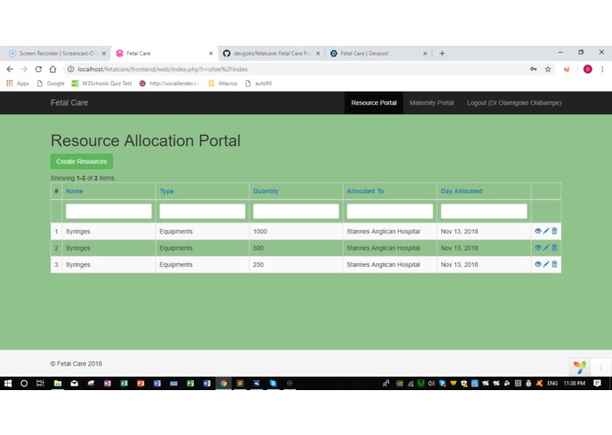
Task: Click the localhost address bar URL
Action: pyautogui.click(x=162, y=69)
